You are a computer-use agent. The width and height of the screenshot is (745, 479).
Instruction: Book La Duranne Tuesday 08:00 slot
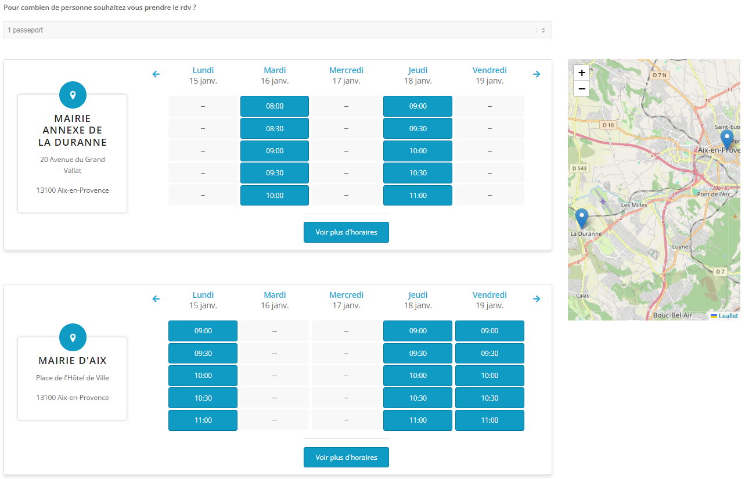click(275, 106)
